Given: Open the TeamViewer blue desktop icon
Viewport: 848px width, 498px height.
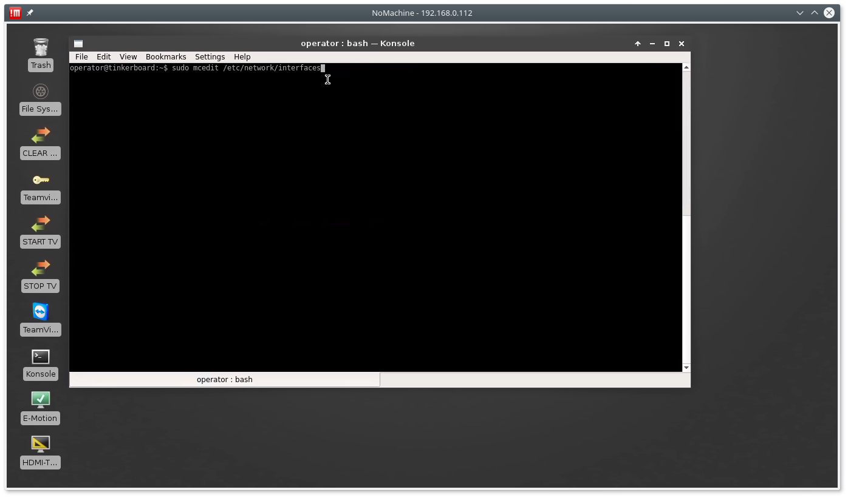Looking at the screenshot, I should [41, 312].
